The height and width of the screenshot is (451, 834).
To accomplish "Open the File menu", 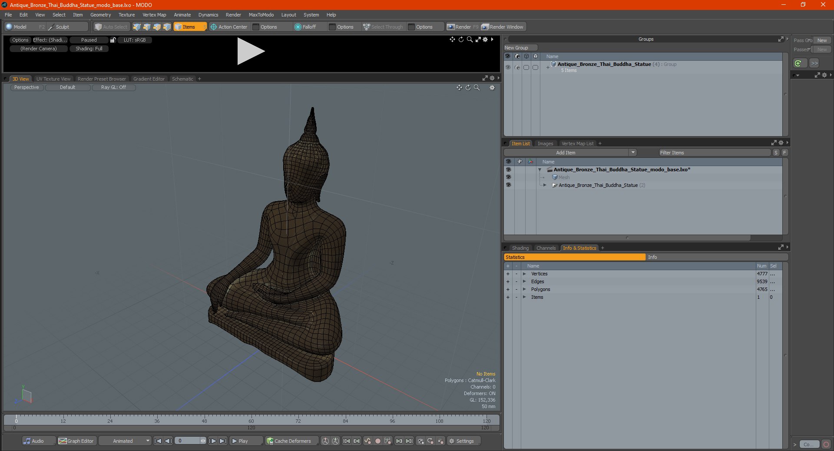I will [8, 15].
